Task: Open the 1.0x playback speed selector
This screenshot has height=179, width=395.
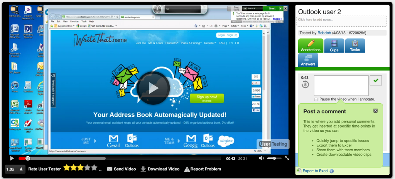Action: point(15,169)
